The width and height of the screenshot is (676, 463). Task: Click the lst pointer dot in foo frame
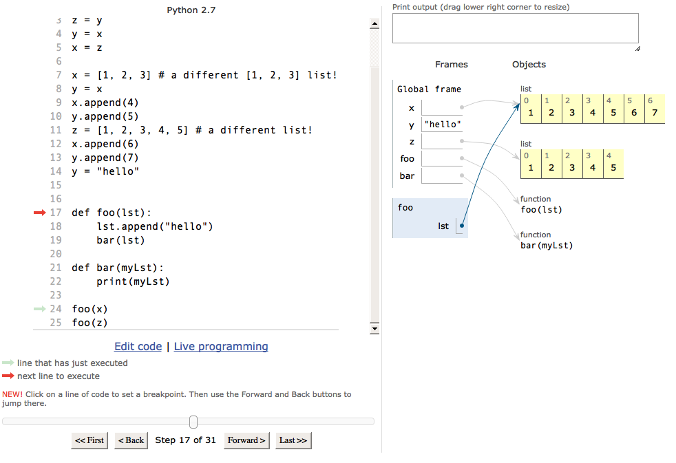(x=462, y=226)
